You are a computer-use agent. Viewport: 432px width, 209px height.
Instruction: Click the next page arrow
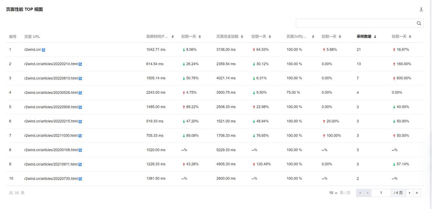[409, 192]
